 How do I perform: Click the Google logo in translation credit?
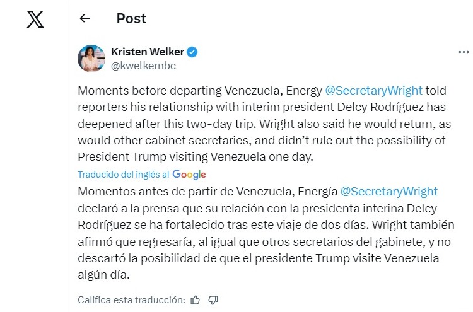(189, 175)
